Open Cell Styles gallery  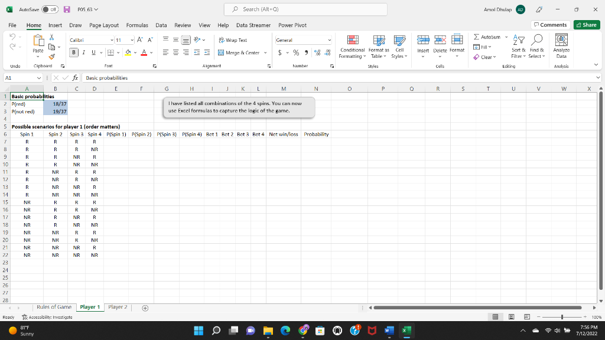tap(399, 47)
